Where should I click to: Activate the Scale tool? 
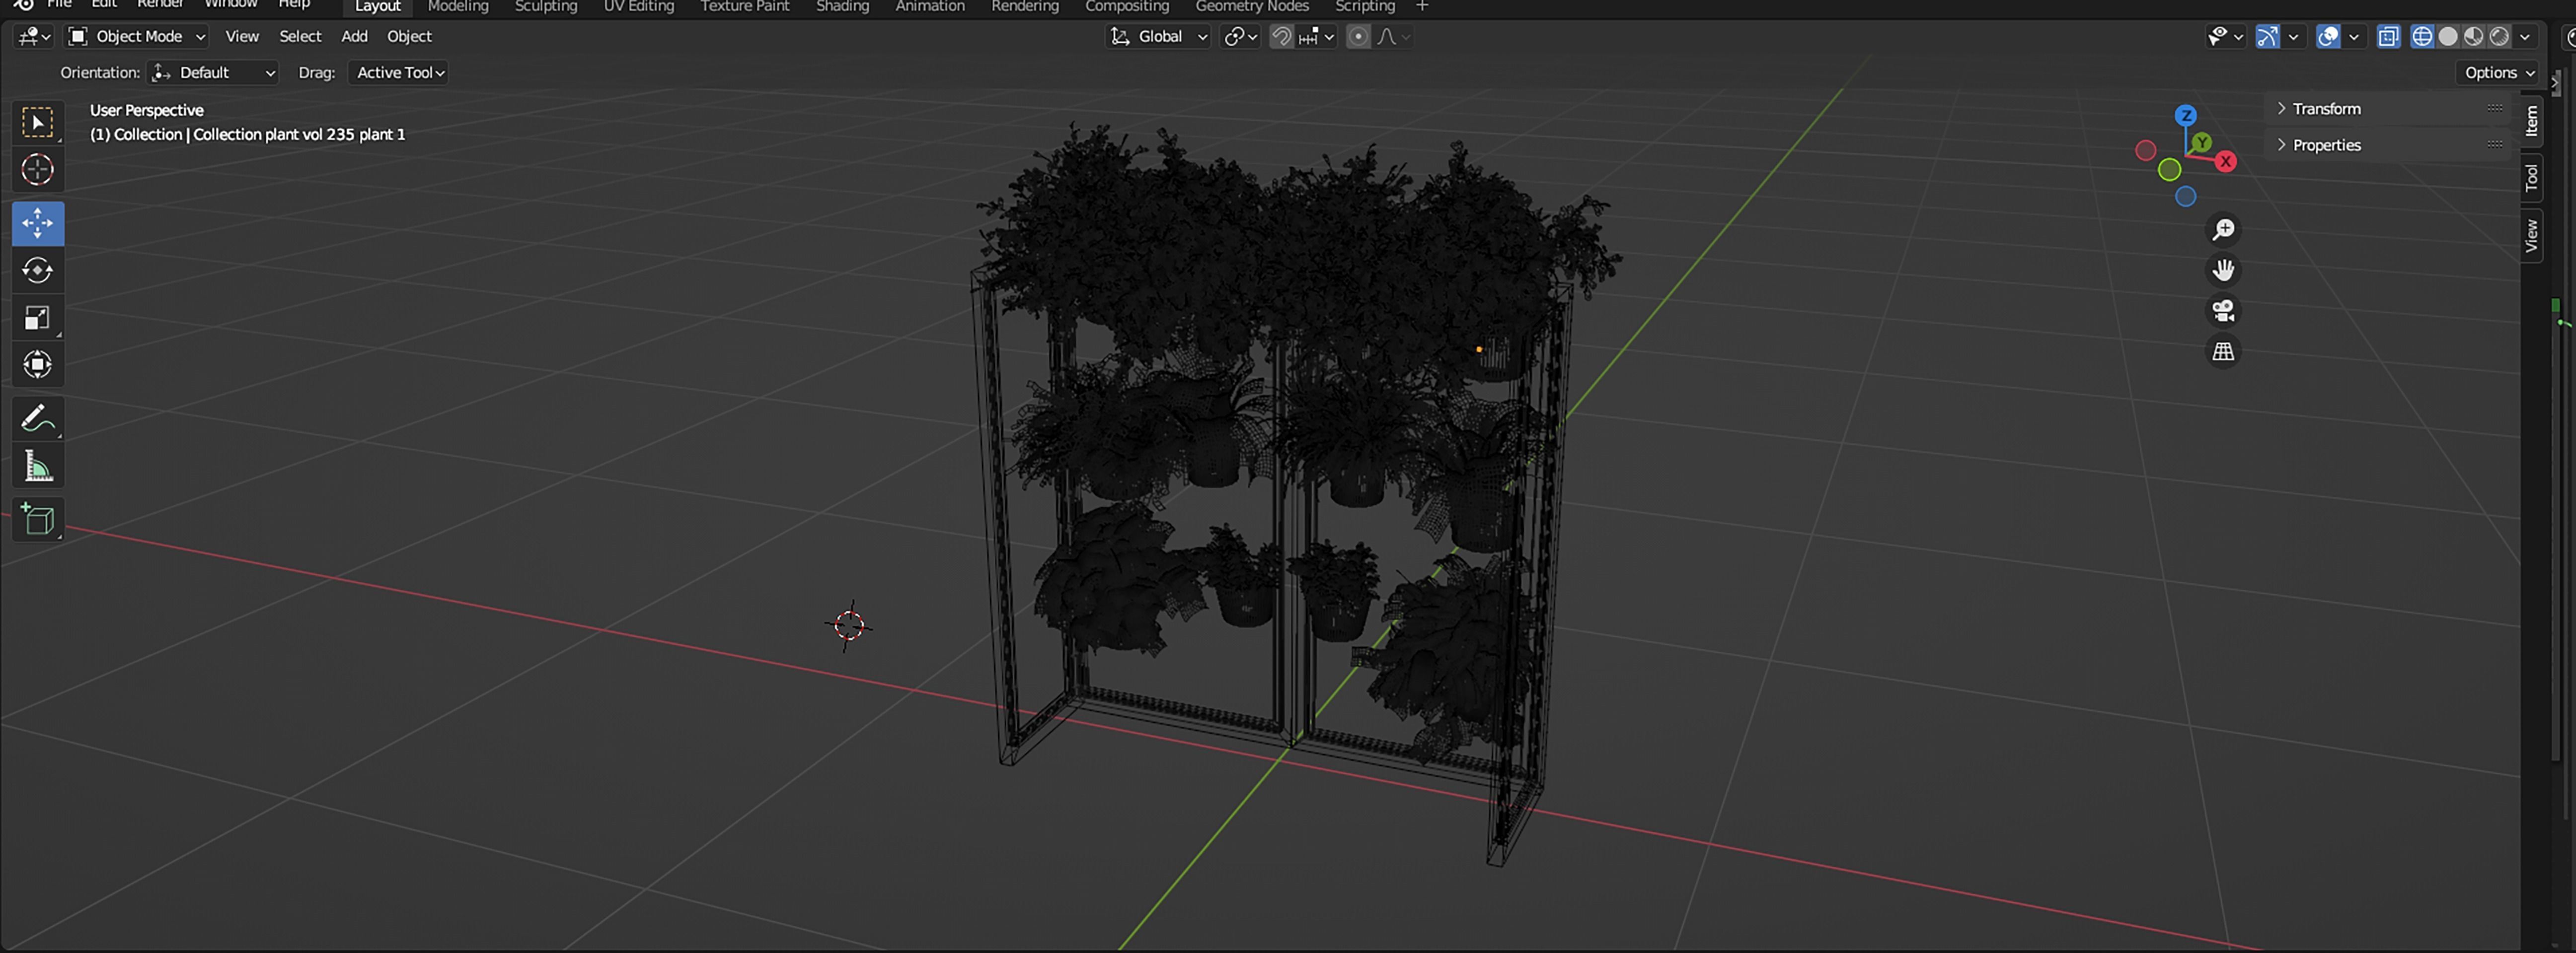point(38,318)
